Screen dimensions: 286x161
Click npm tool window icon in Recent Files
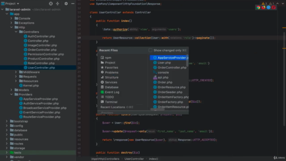coord(102,58)
